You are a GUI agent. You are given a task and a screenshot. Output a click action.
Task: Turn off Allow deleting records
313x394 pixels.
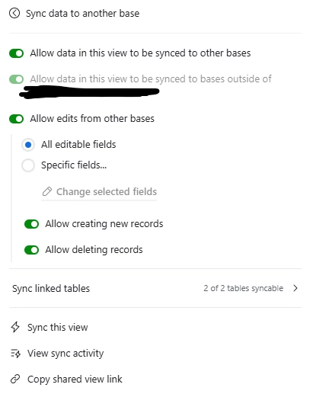[32, 250]
